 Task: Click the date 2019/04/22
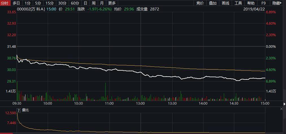tap(254, 9)
